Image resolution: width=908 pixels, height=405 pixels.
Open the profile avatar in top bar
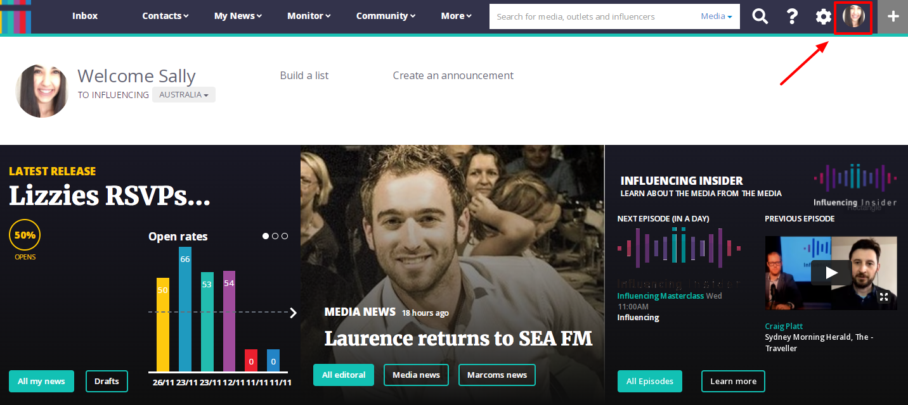tap(853, 17)
